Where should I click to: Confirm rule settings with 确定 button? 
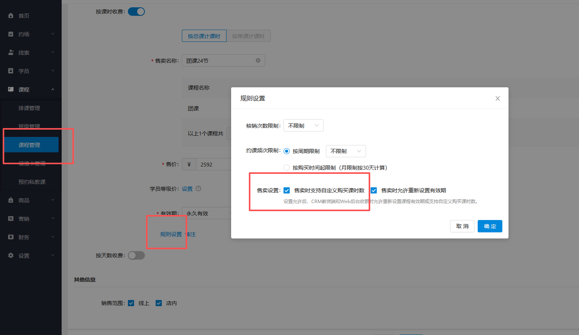pos(490,226)
